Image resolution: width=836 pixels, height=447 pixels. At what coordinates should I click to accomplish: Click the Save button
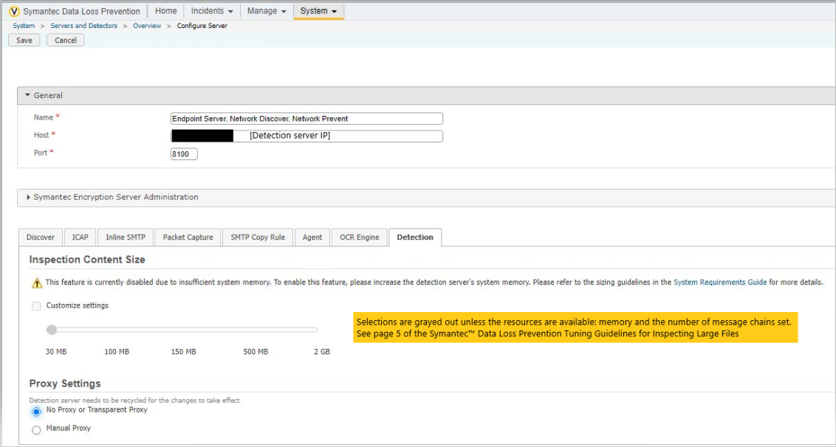[x=24, y=41]
